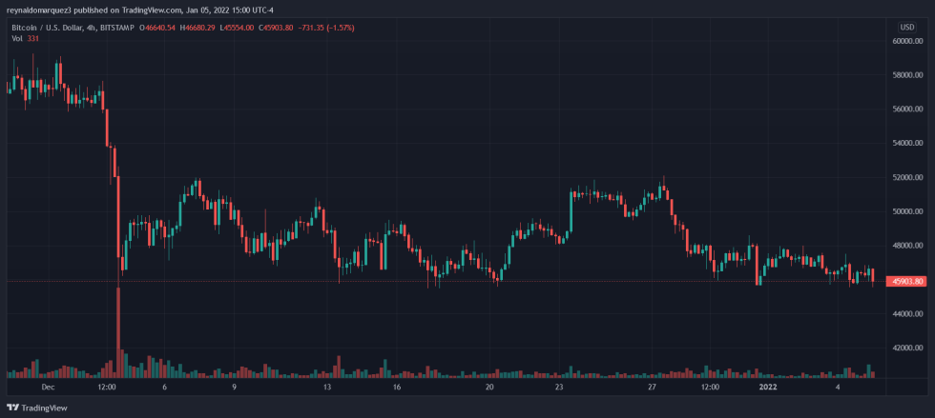Click the USD currency label on price axis
This screenshot has height=418, width=935.
tap(906, 27)
